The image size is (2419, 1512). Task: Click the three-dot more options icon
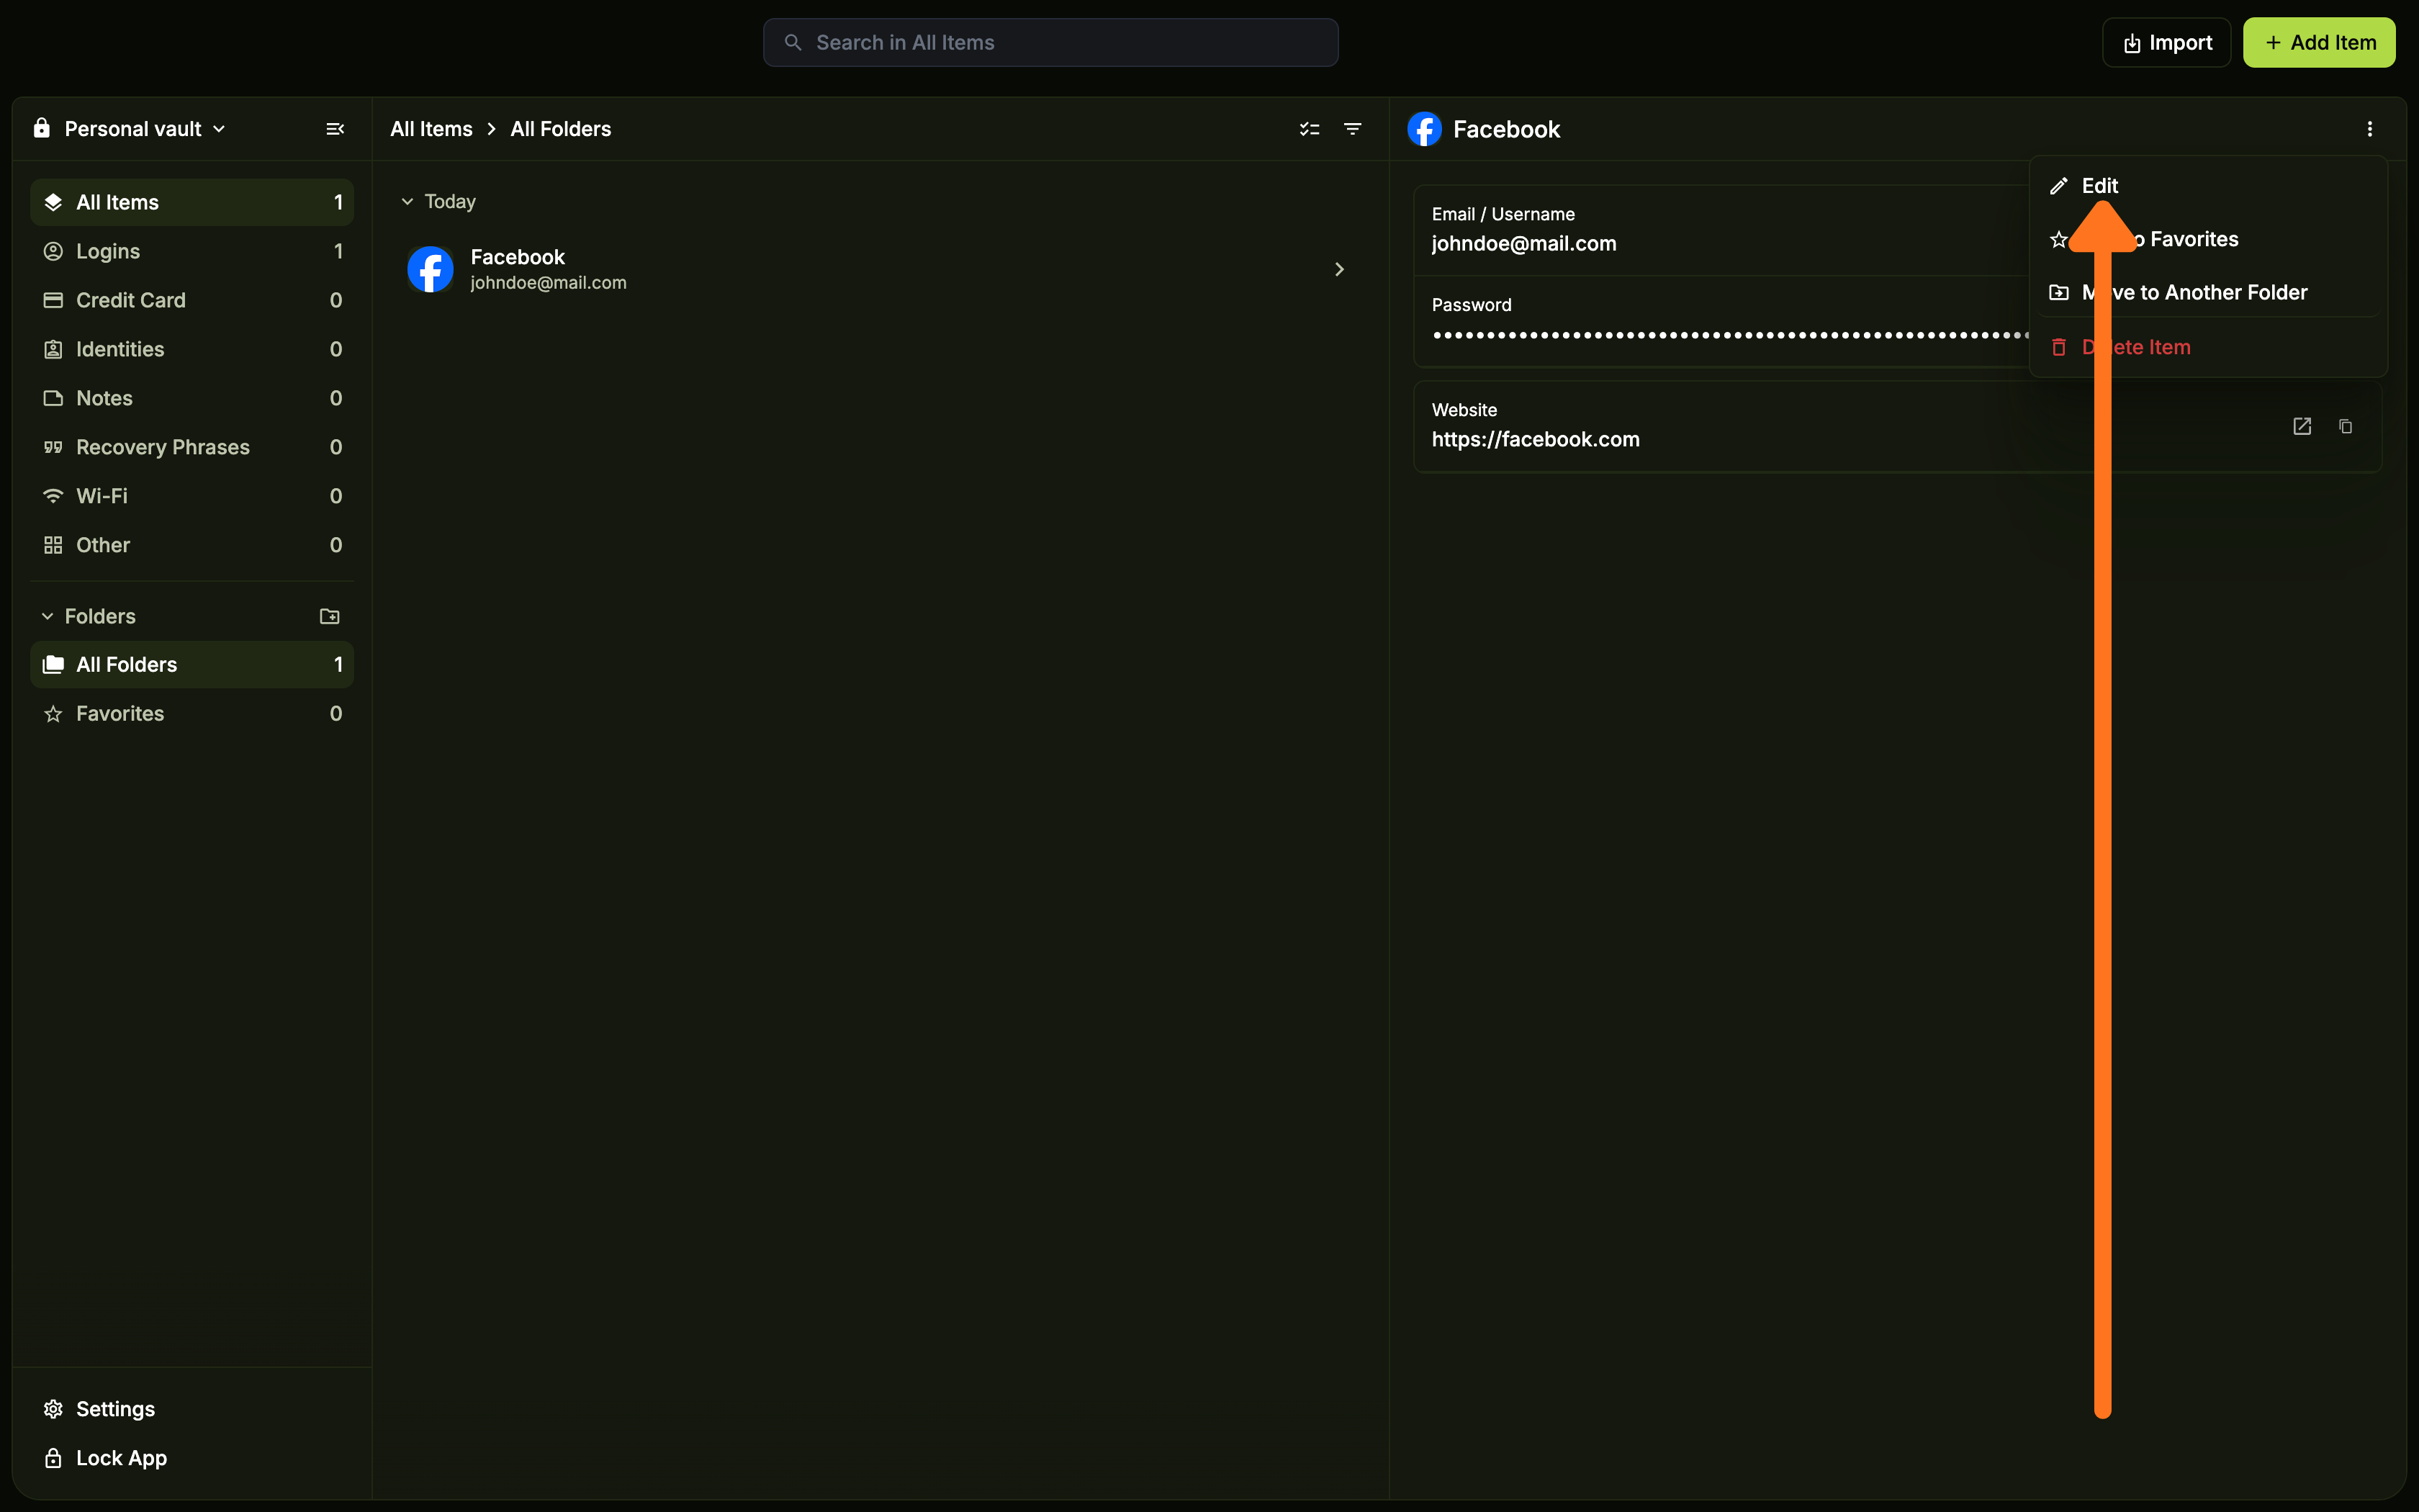(2369, 129)
